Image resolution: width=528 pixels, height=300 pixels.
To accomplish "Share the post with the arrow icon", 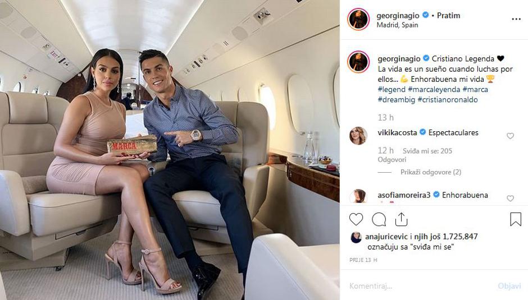I will pos(401,219).
